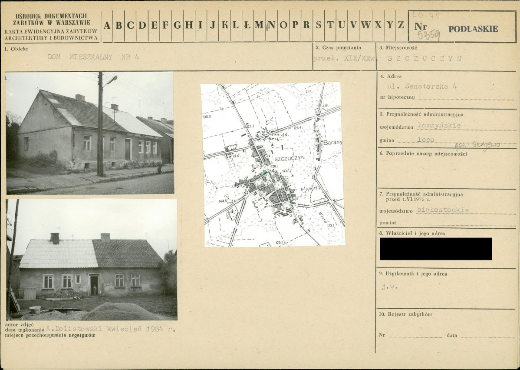Select the letter M index box
The width and height of the screenshot is (520, 370).
click(259, 26)
